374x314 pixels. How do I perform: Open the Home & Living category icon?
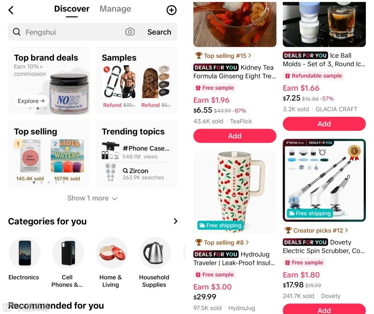[x=112, y=253]
